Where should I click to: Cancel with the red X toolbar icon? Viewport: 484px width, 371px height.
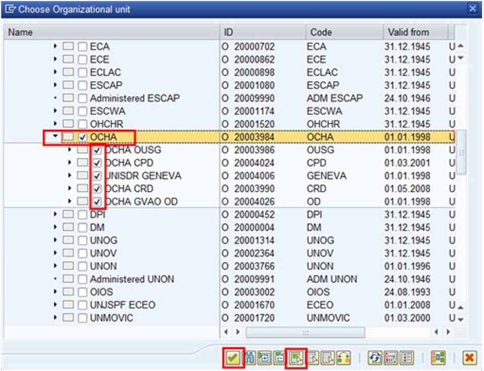(469, 358)
